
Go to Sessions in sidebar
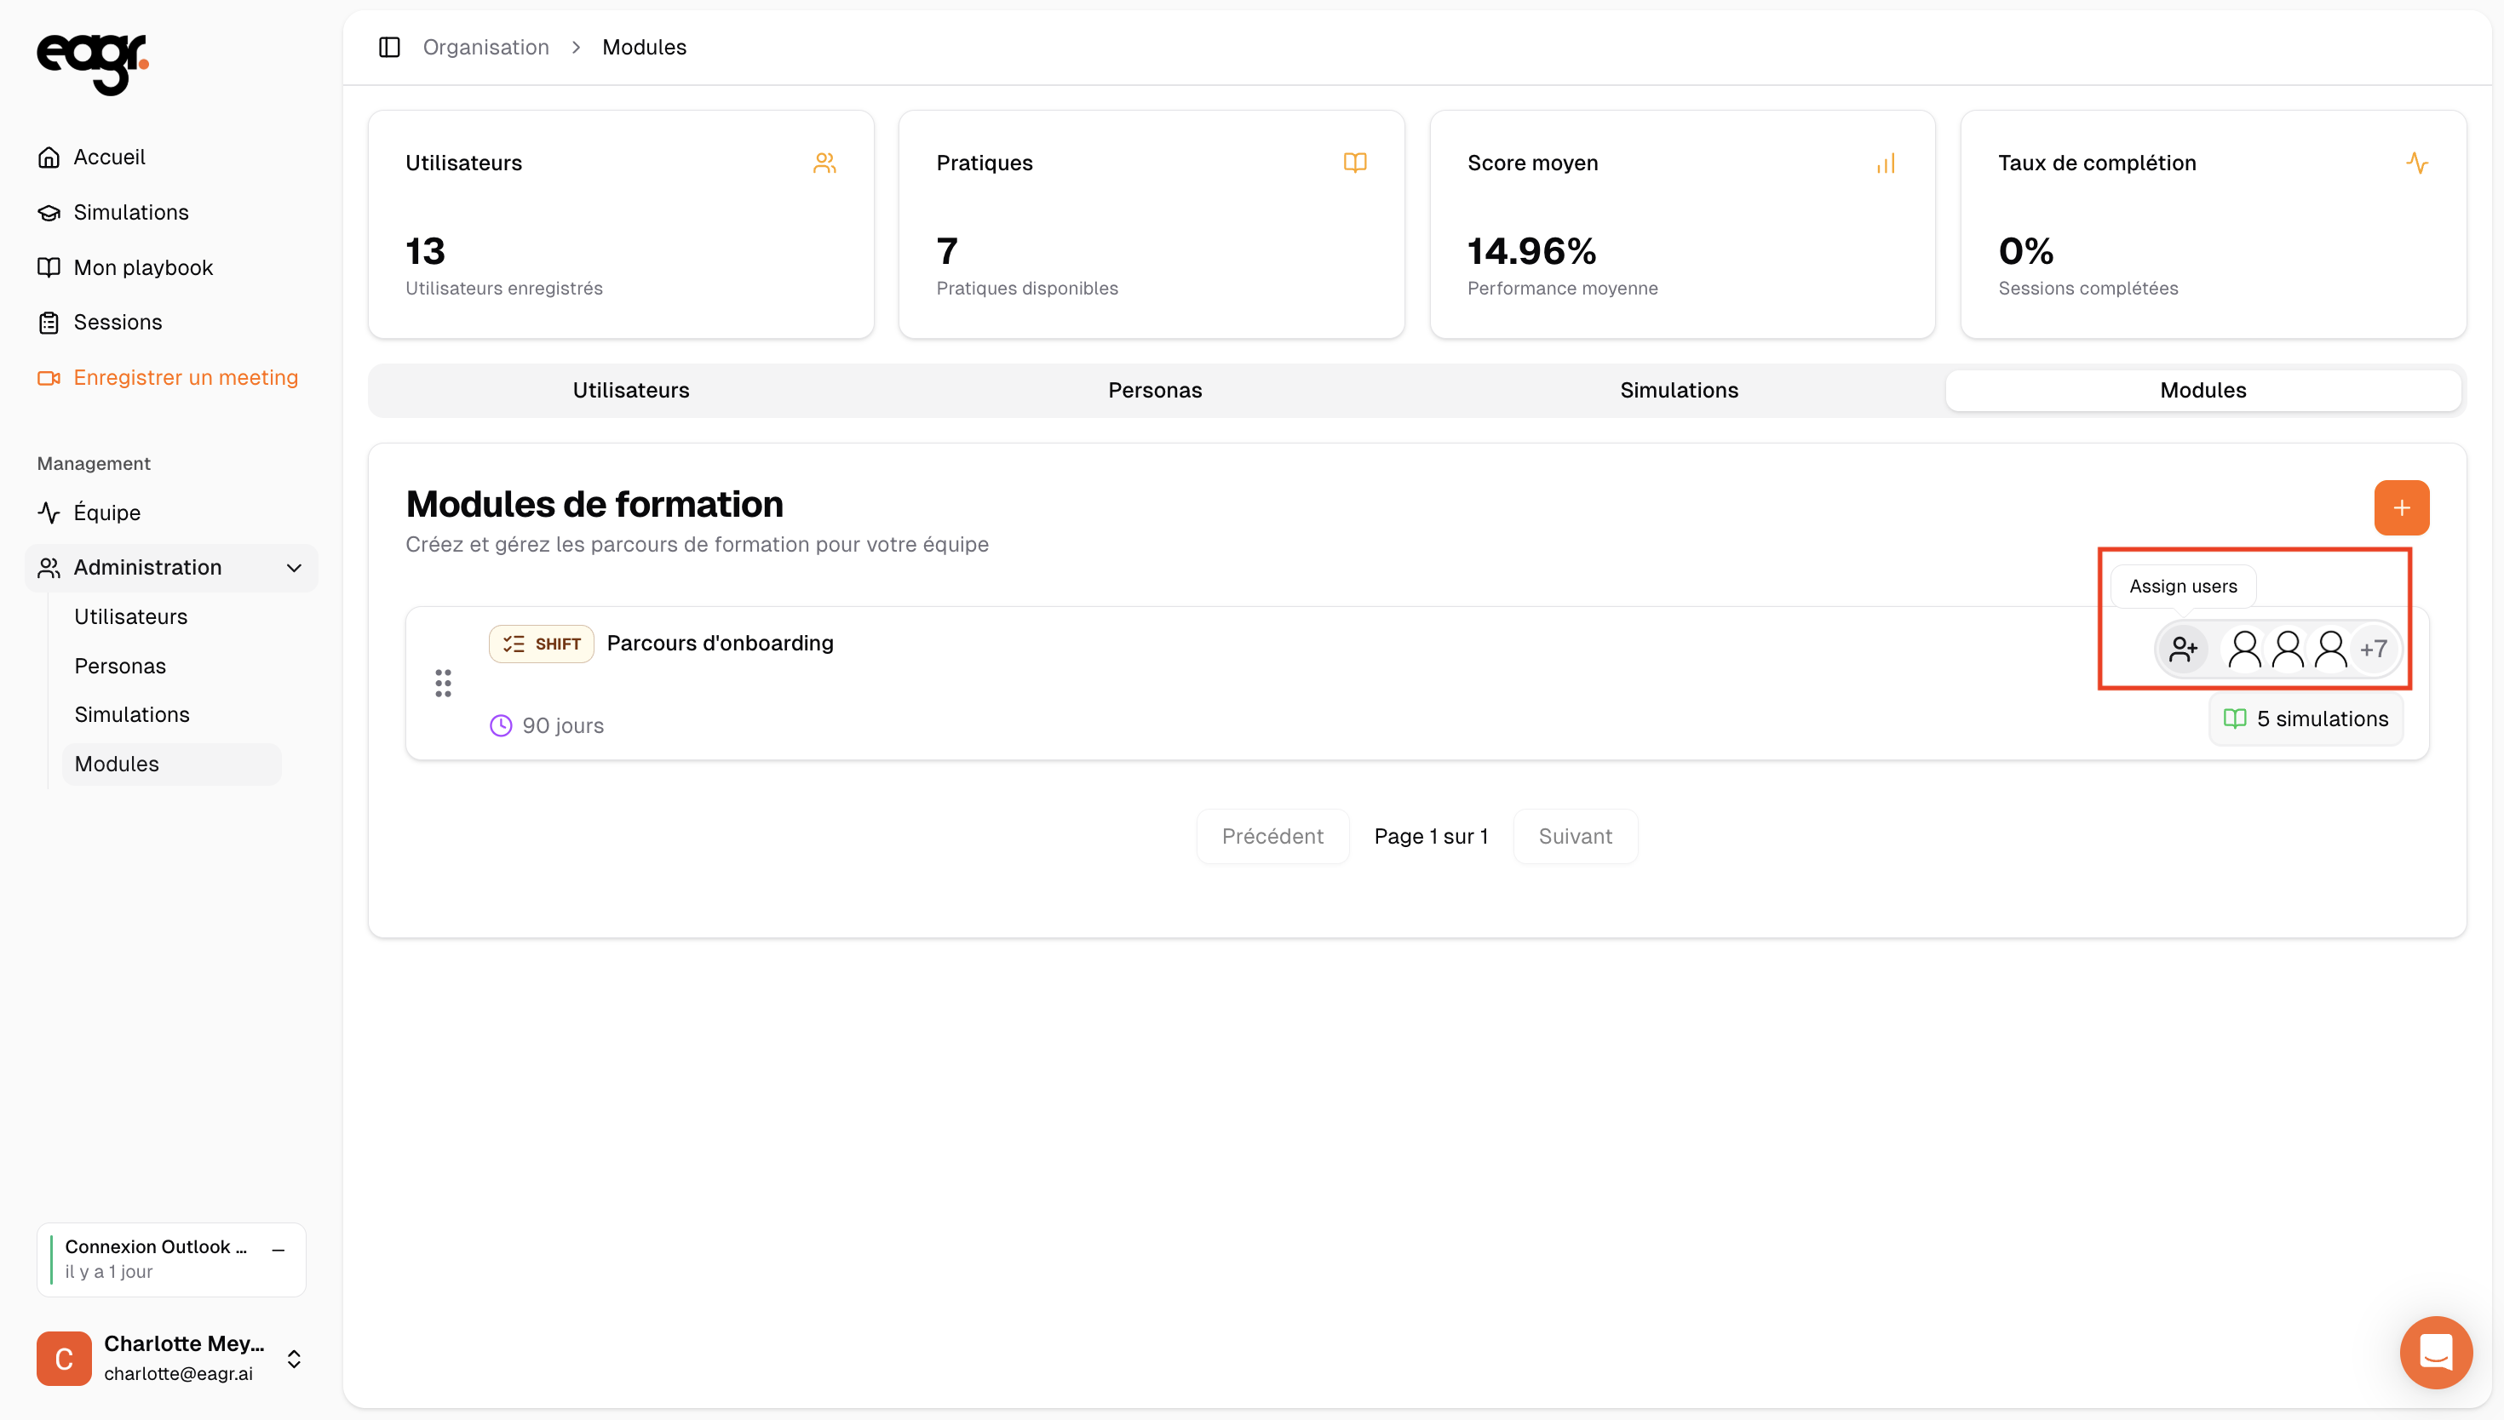click(117, 322)
